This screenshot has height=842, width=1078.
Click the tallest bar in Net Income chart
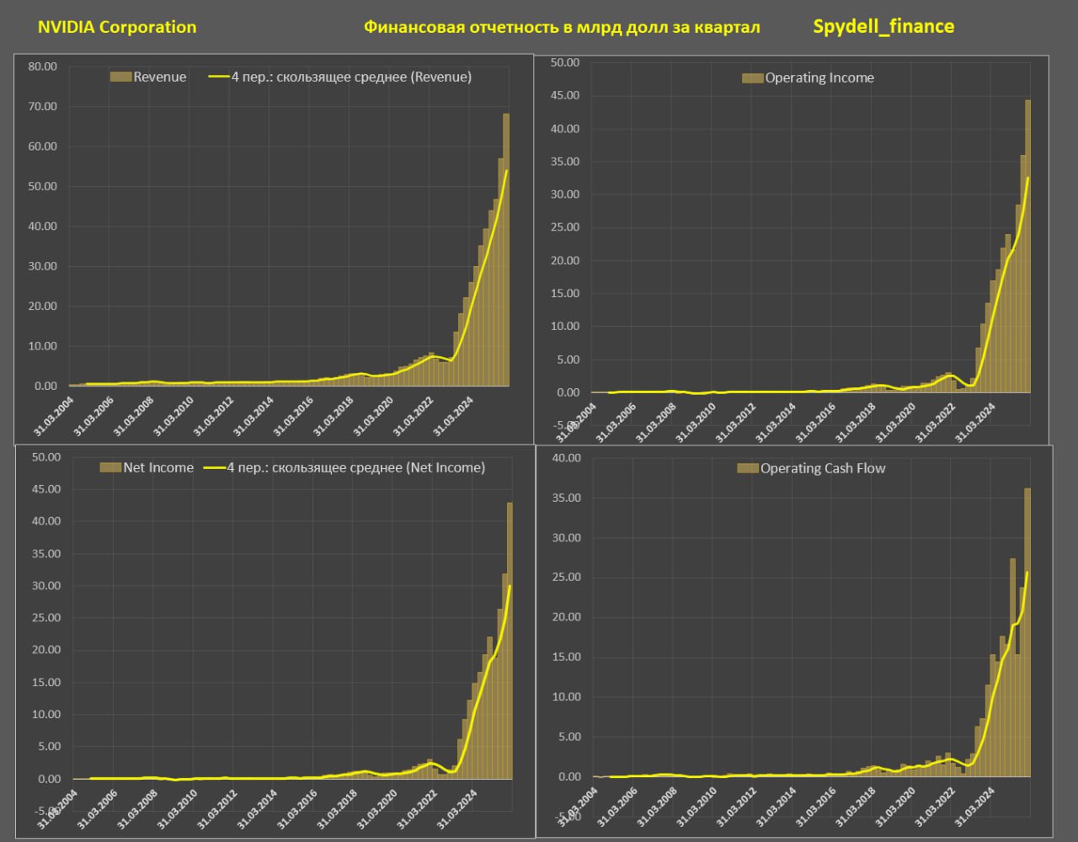[510, 640]
